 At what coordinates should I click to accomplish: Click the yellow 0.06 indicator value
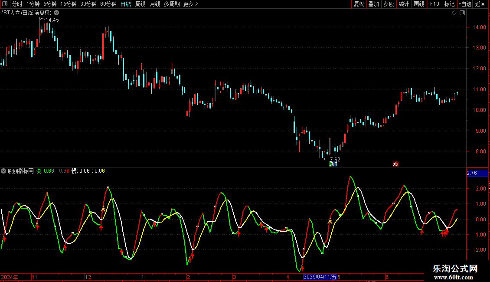pos(100,171)
